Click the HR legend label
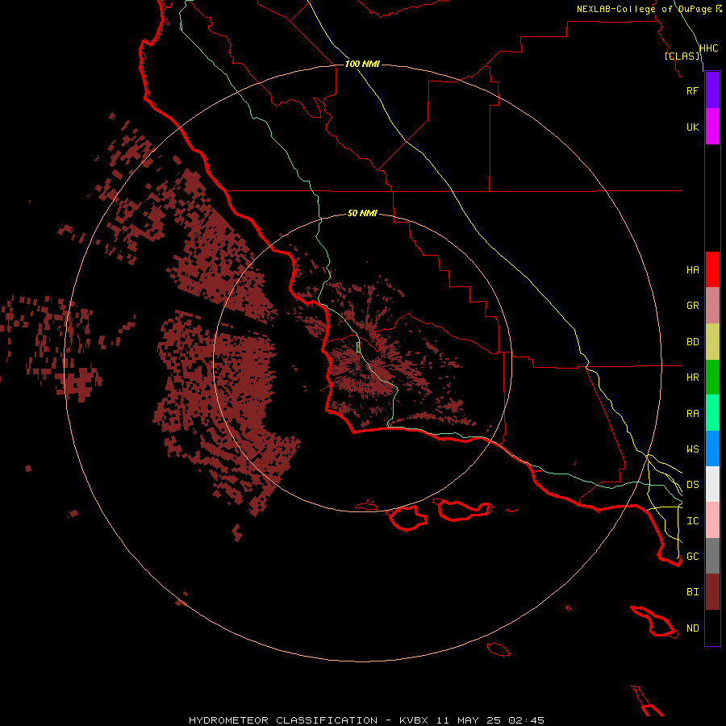This screenshot has width=726, height=726. 693,378
